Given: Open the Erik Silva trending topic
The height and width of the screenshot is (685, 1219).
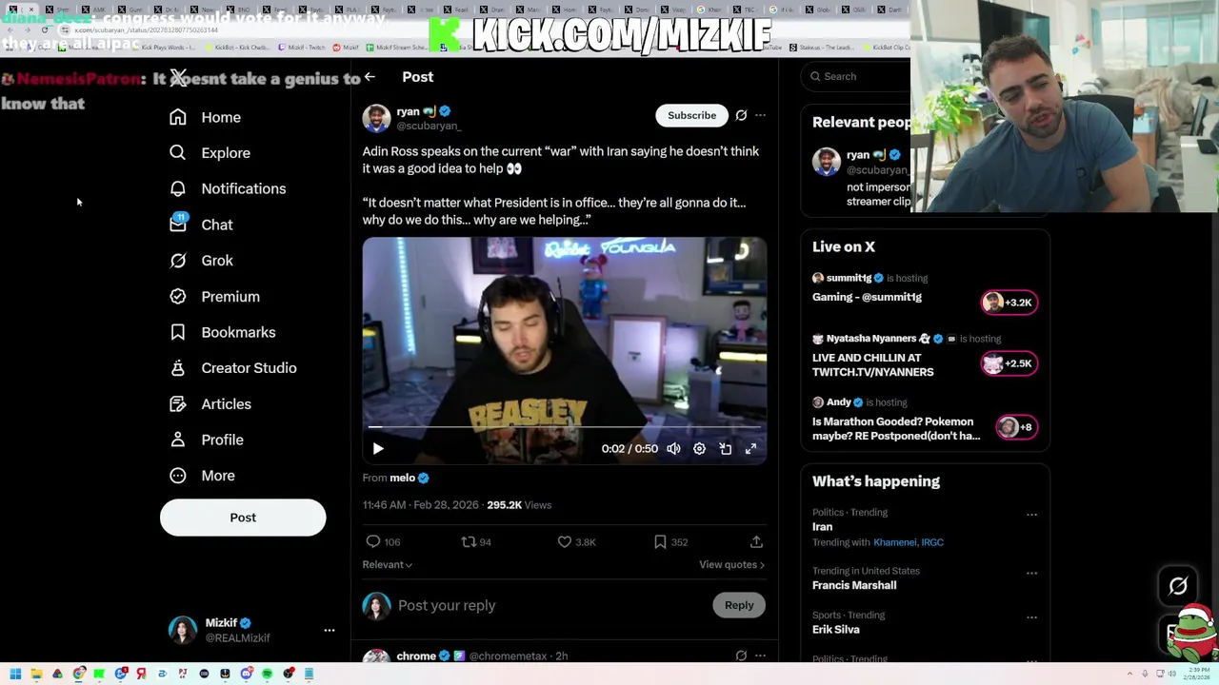Looking at the screenshot, I should coord(836,629).
